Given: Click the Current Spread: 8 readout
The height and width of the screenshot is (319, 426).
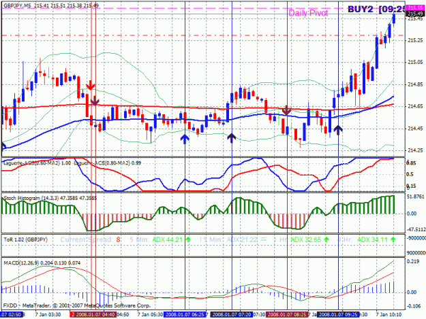Looking at the screenshot, I should (x=90, y=239).
